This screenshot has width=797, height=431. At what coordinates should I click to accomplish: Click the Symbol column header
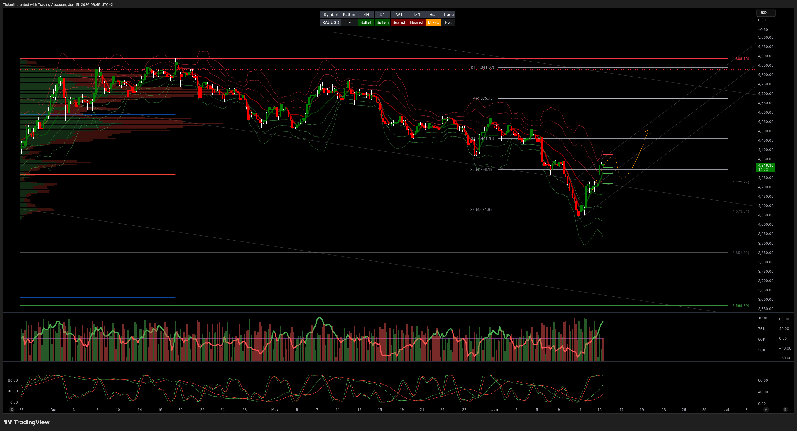point(330,15)
